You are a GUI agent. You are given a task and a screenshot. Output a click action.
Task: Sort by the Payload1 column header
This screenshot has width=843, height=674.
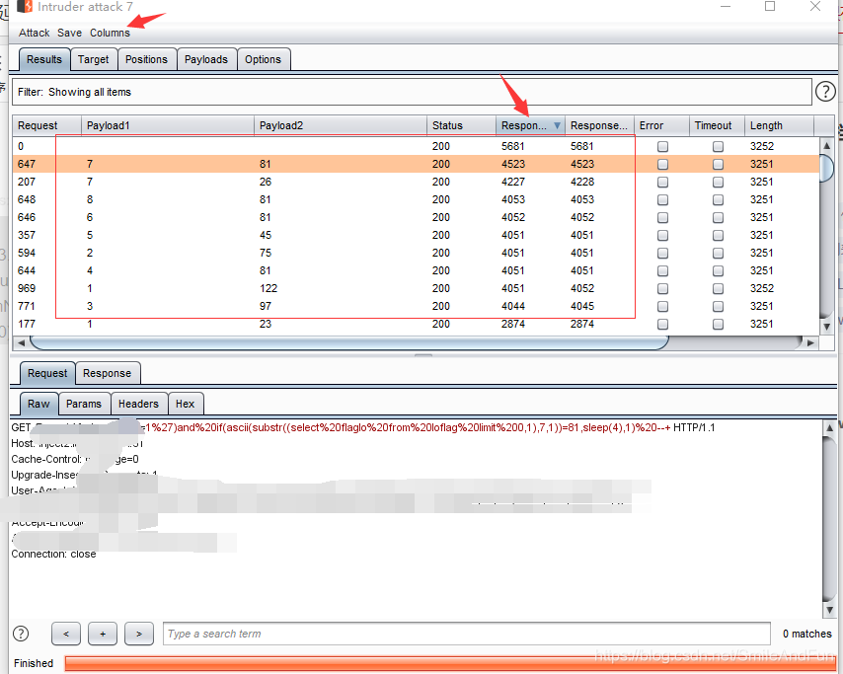click(x=168, y=125)
